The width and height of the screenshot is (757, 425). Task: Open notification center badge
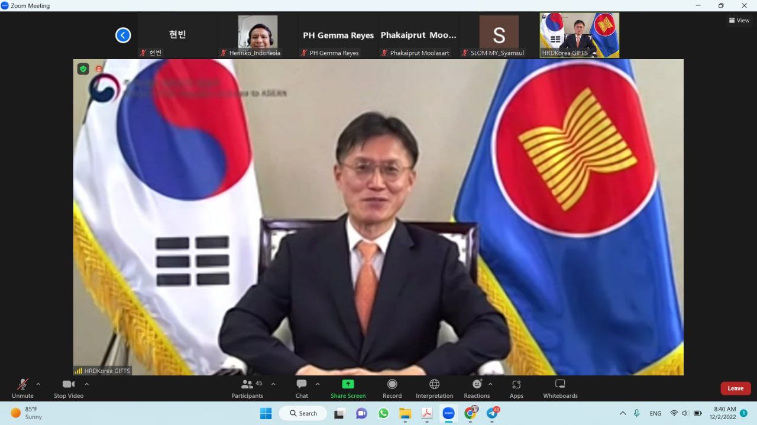click(x=744, y=413)
